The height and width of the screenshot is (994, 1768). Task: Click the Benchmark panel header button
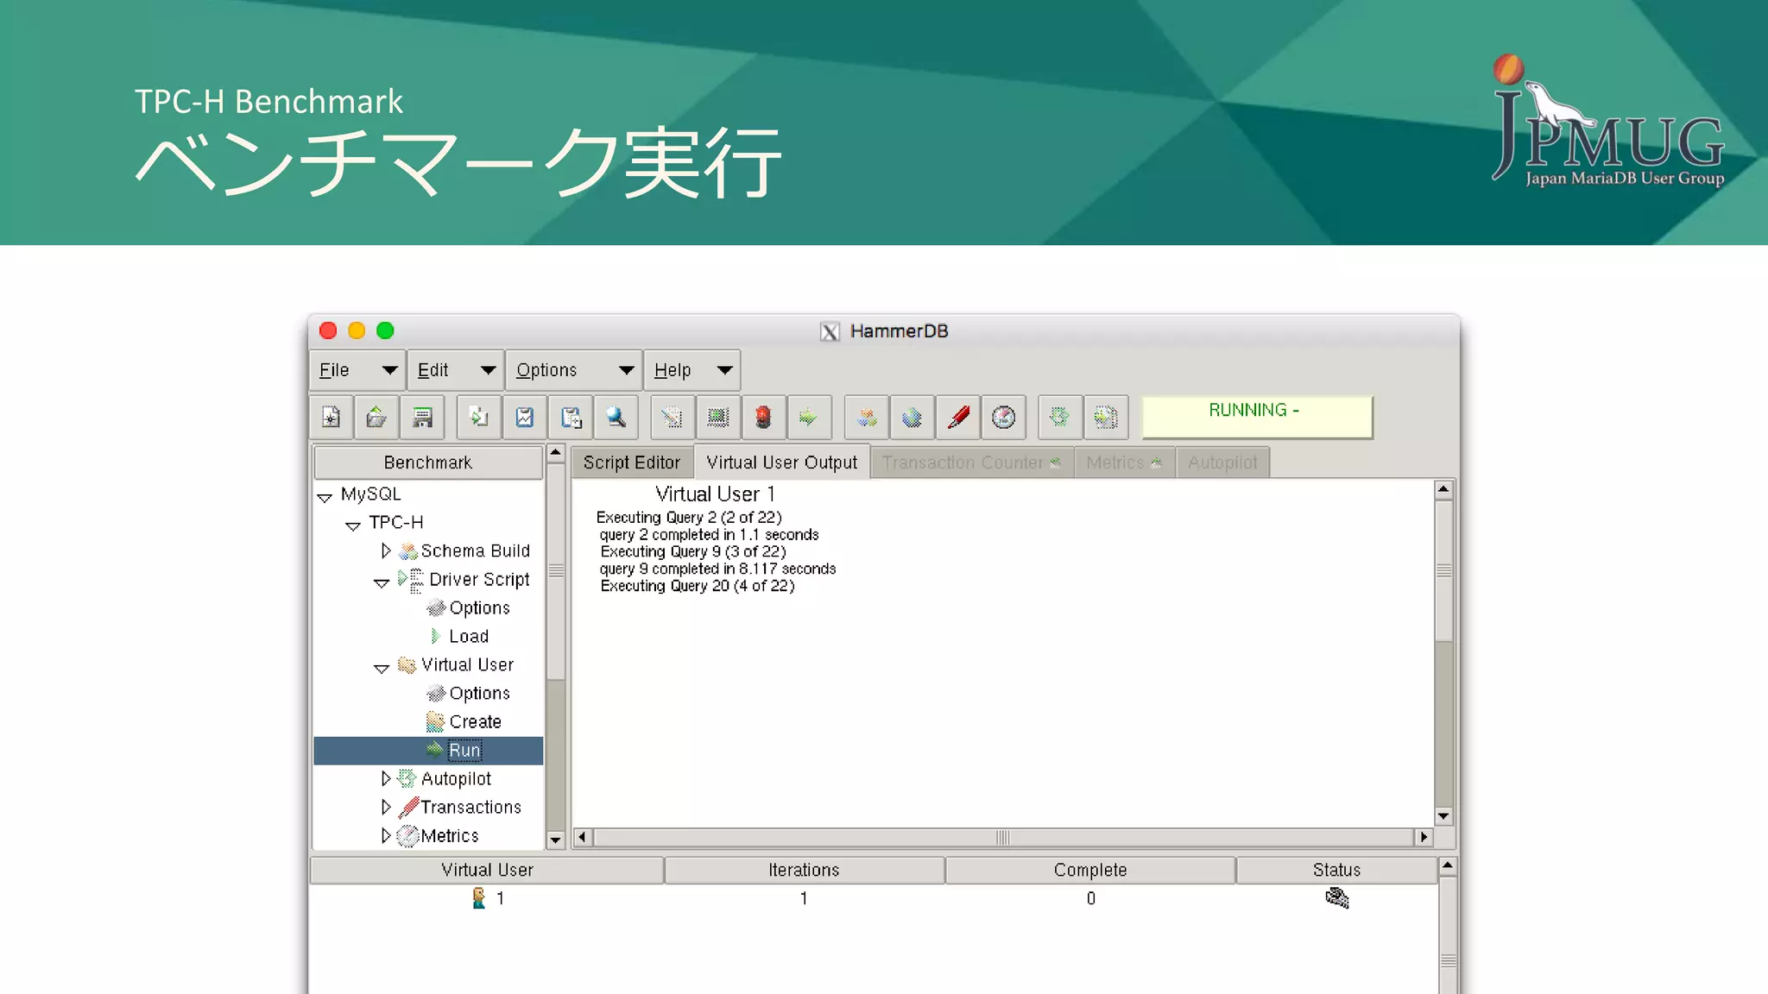coord(428,462)
